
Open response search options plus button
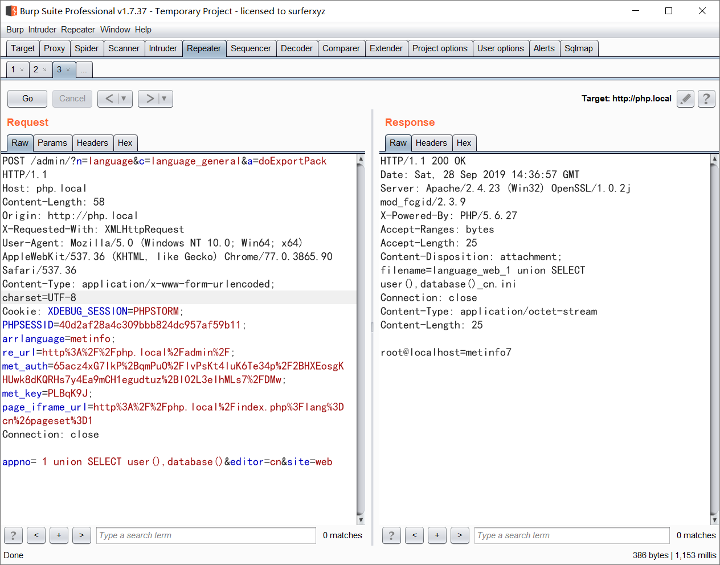[x=437, y=535]
